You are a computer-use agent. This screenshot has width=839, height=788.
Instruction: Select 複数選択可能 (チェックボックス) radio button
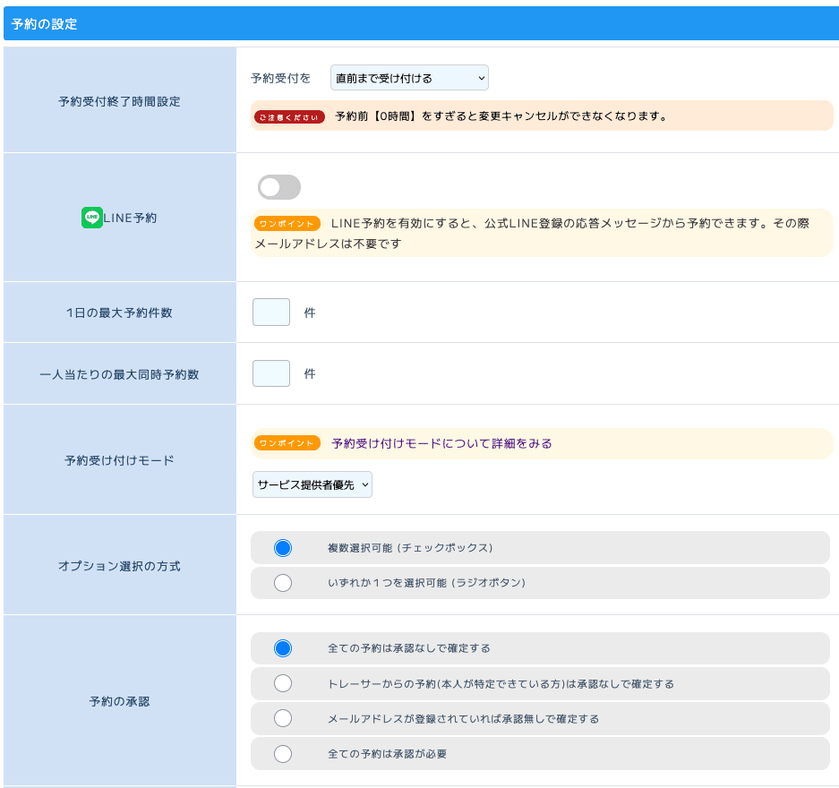pos(283,548)
